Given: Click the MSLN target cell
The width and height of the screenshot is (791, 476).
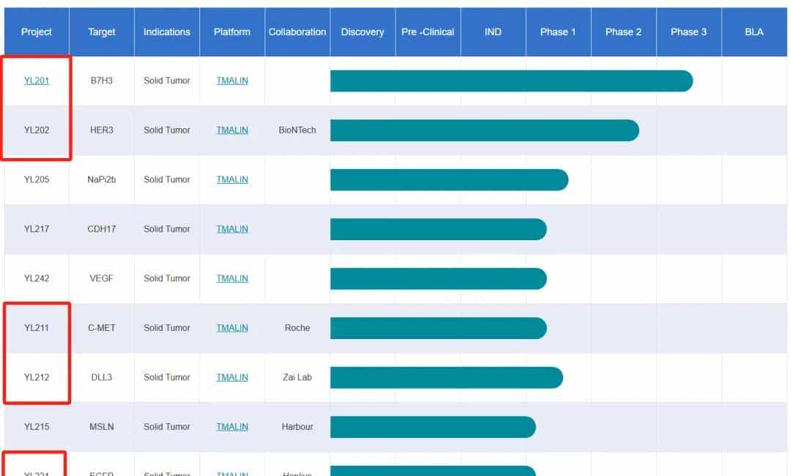Looking at the screenshot, I should [x=101, y=427].
